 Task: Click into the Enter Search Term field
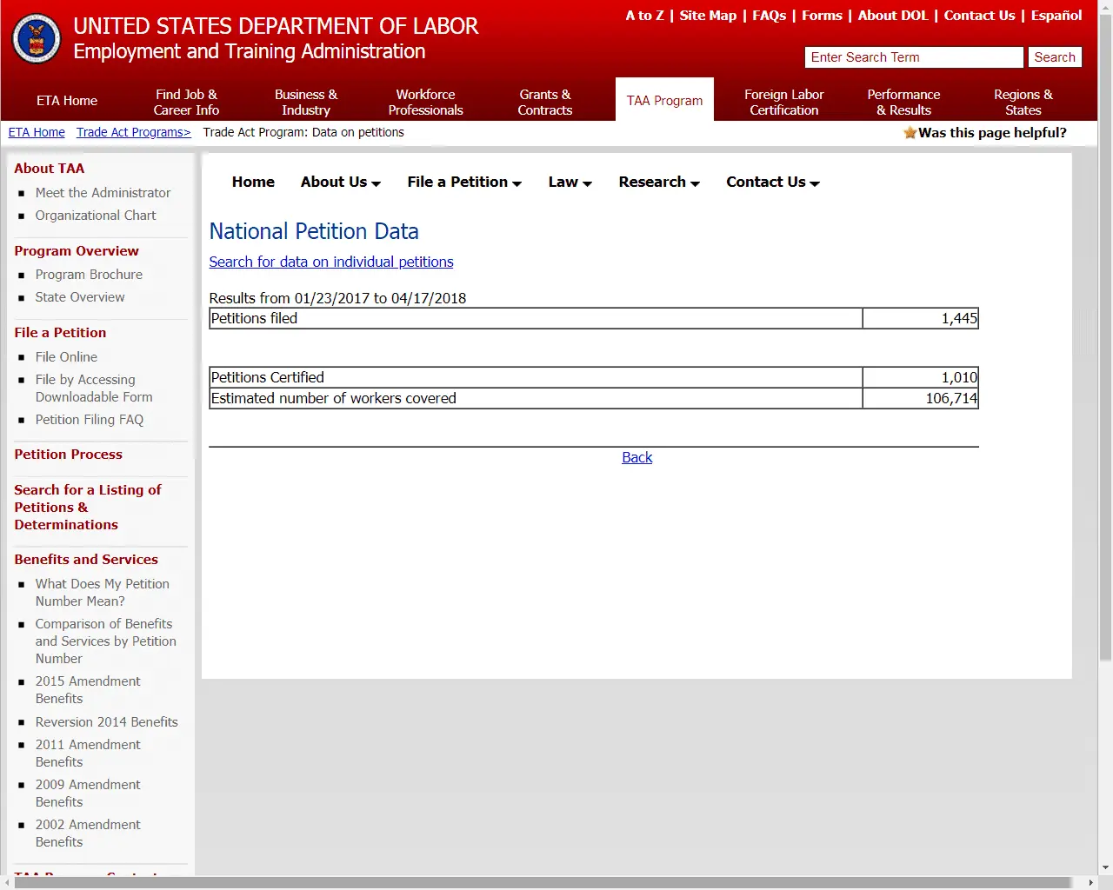913,57
